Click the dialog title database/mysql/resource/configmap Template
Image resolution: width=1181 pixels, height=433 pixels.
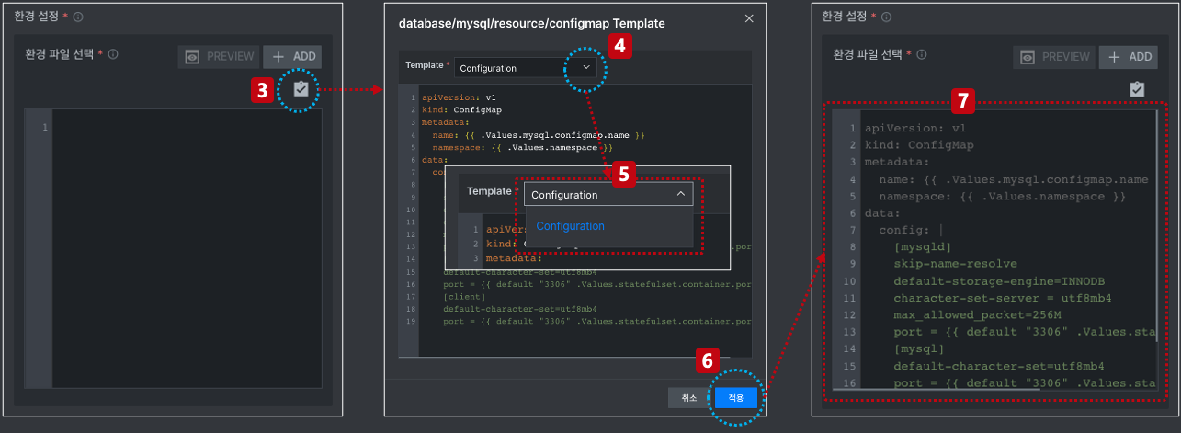click(x=531, y=23)
